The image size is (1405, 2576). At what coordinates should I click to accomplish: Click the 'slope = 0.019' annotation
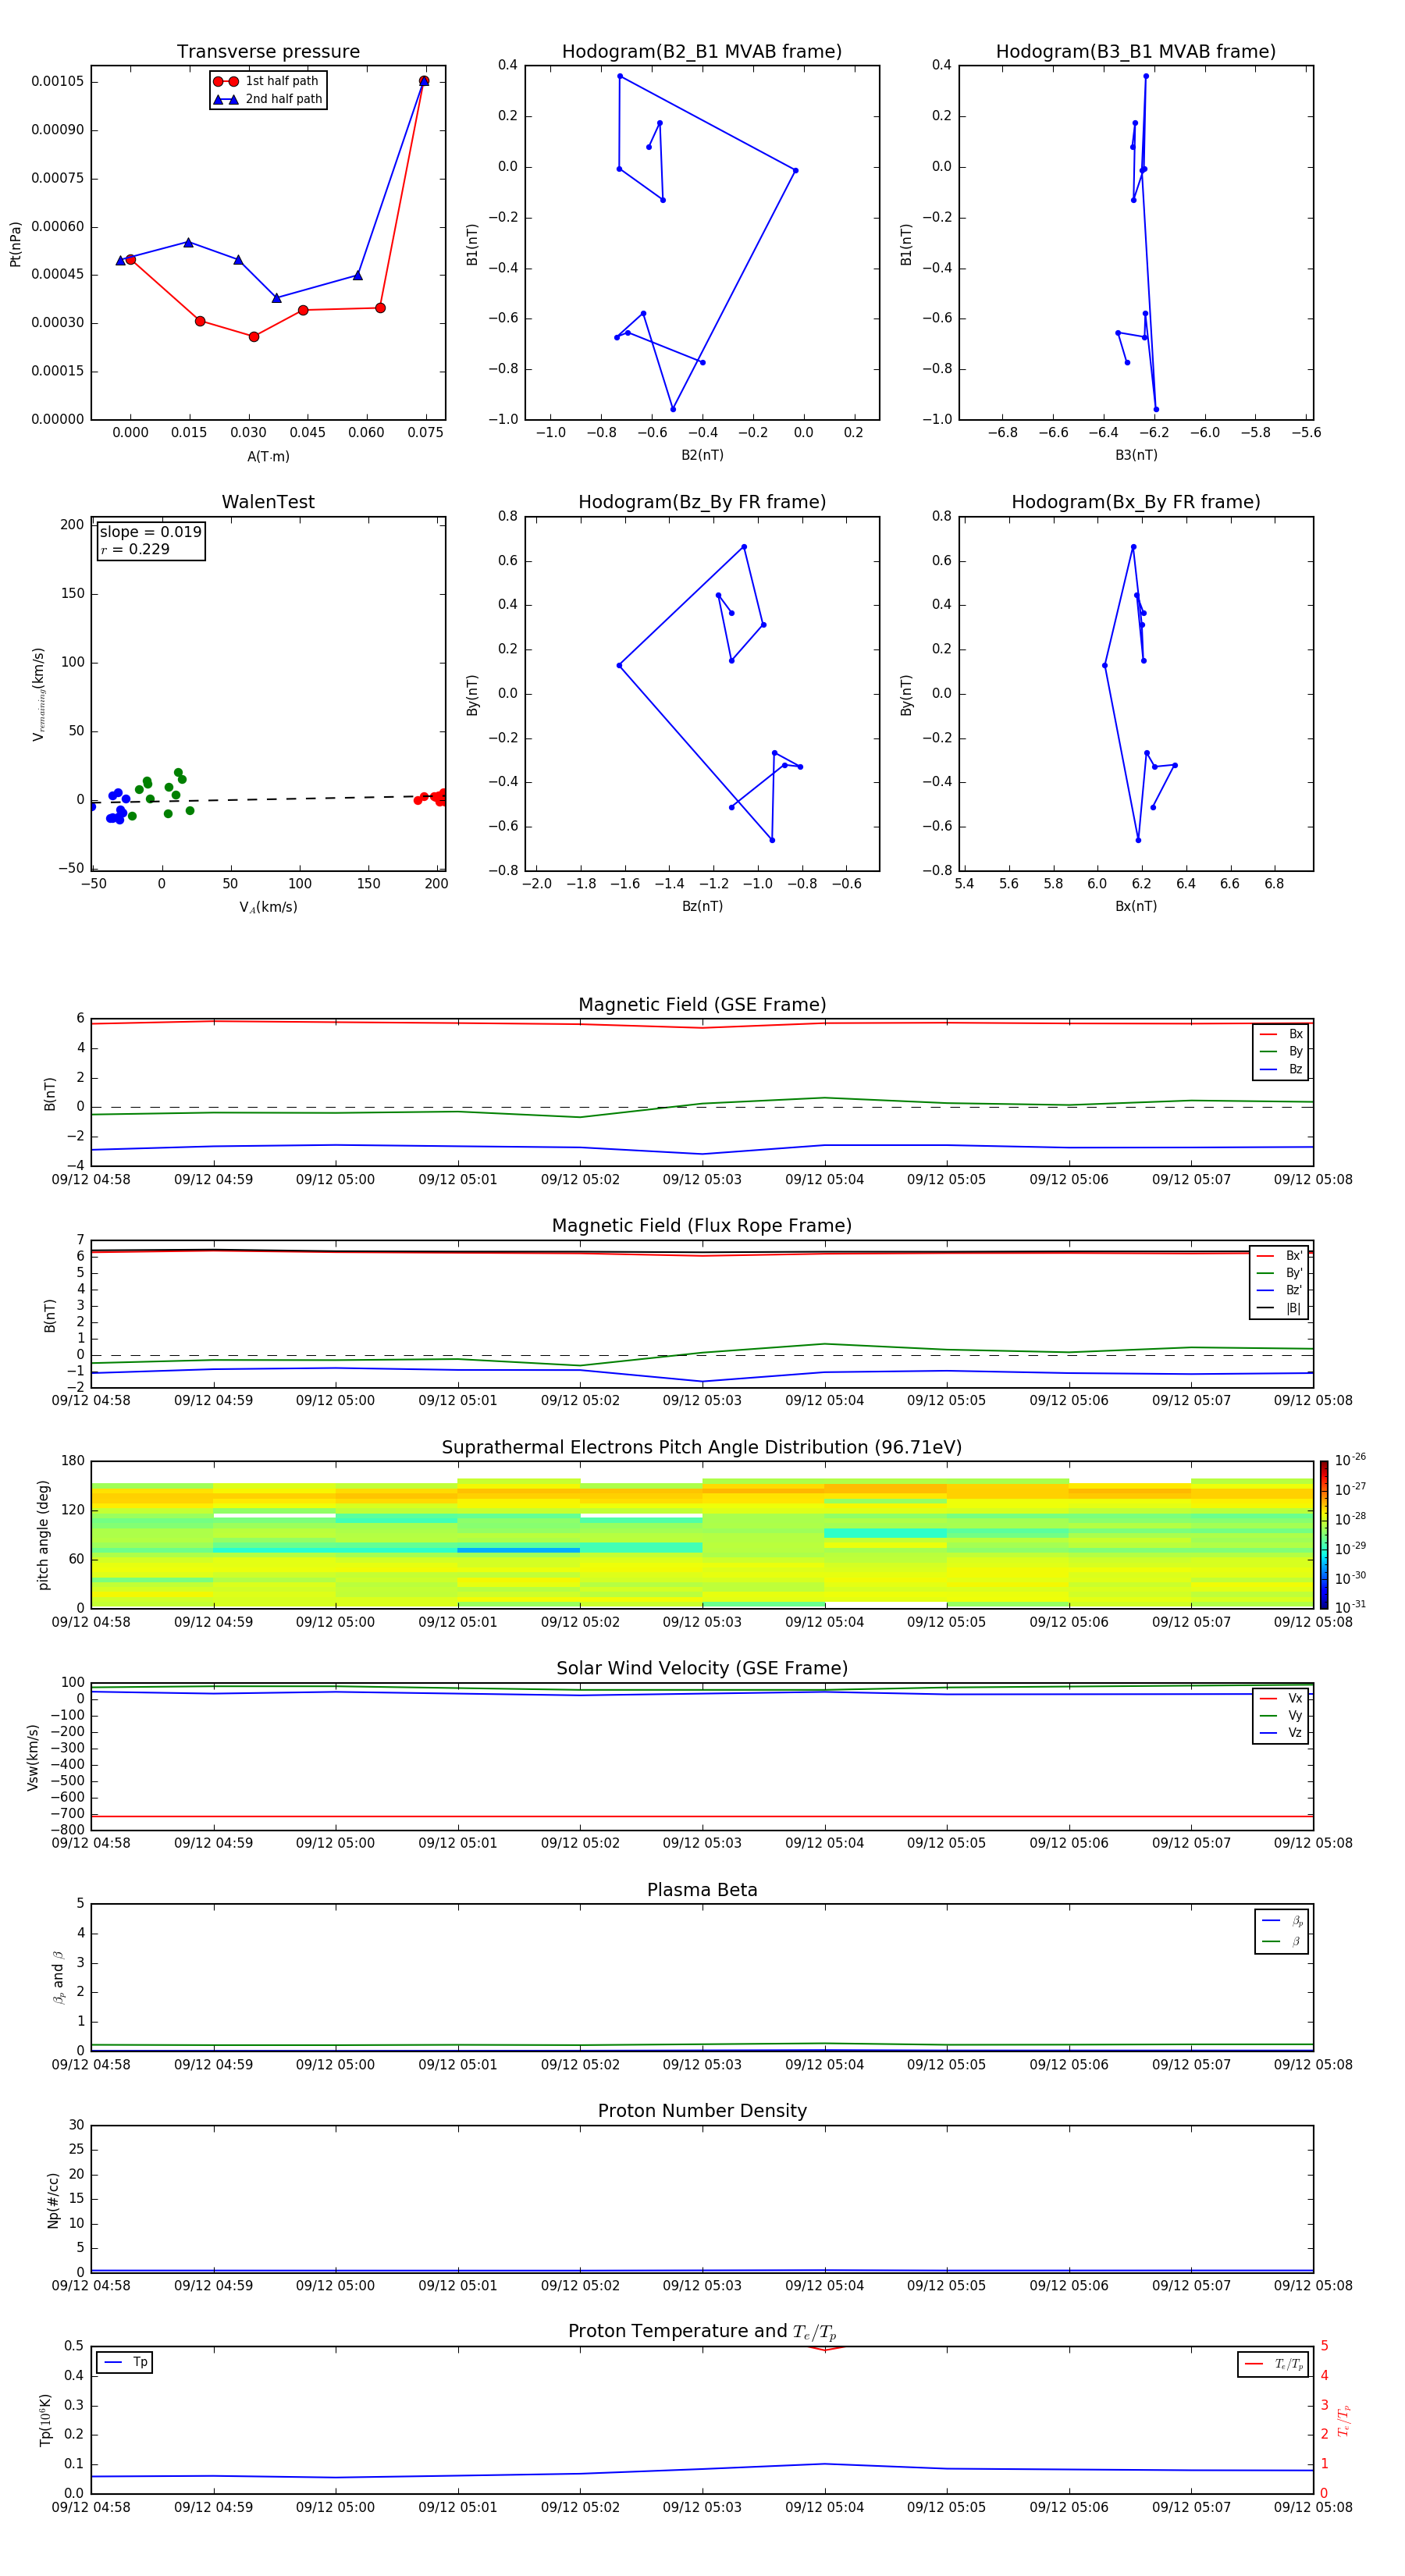151,532
